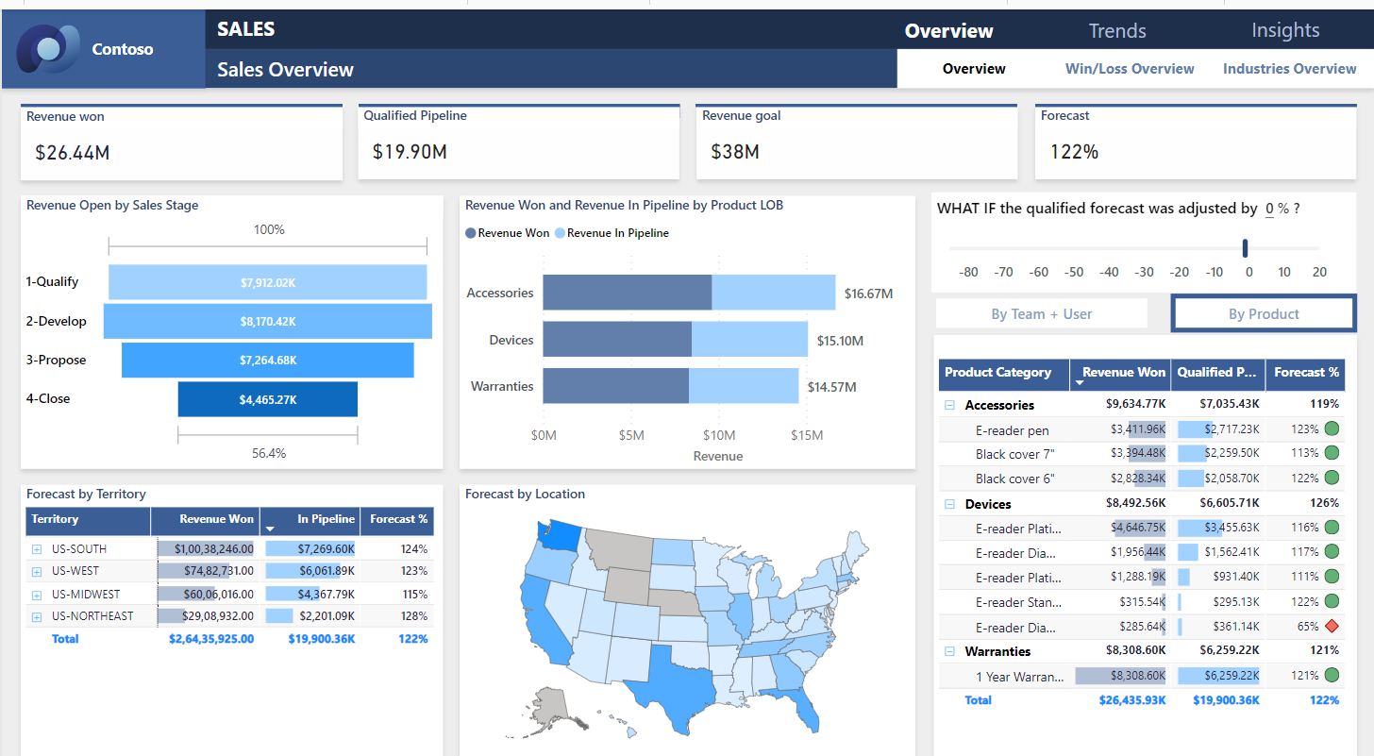1374x756 pixels.
Task: Select the By Product view toggle
Action: click(1263, 313)
